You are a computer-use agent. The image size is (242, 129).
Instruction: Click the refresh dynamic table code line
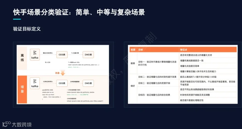85,101
